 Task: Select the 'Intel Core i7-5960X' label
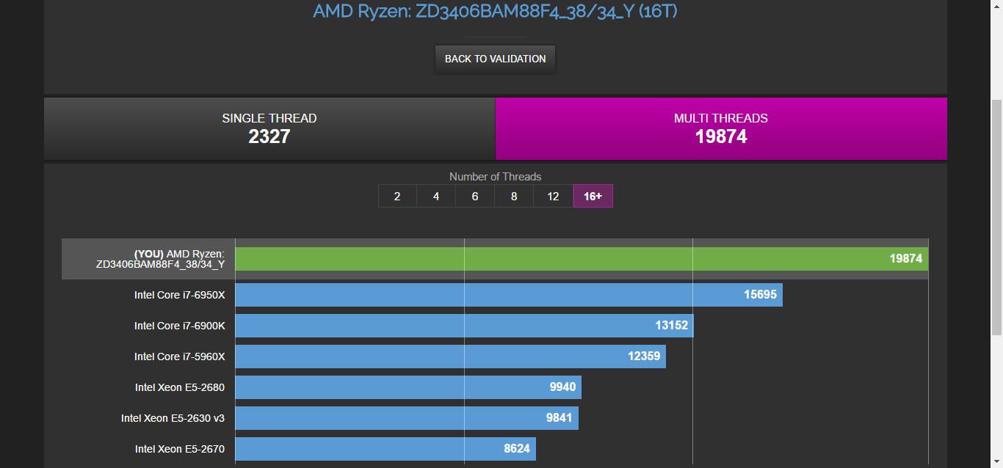point(180,357)
